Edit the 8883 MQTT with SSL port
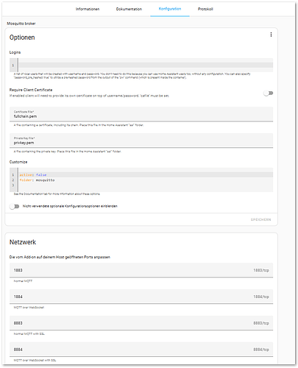 (141, 323)
